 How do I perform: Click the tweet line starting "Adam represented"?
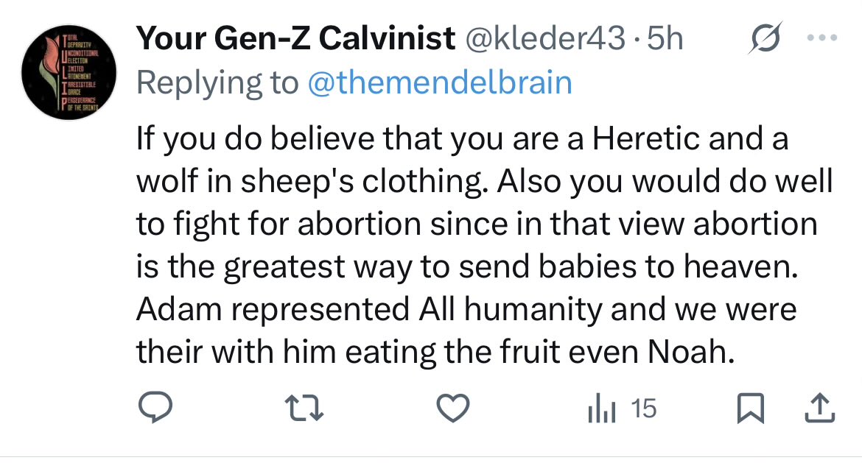click(x=466, y=310)
